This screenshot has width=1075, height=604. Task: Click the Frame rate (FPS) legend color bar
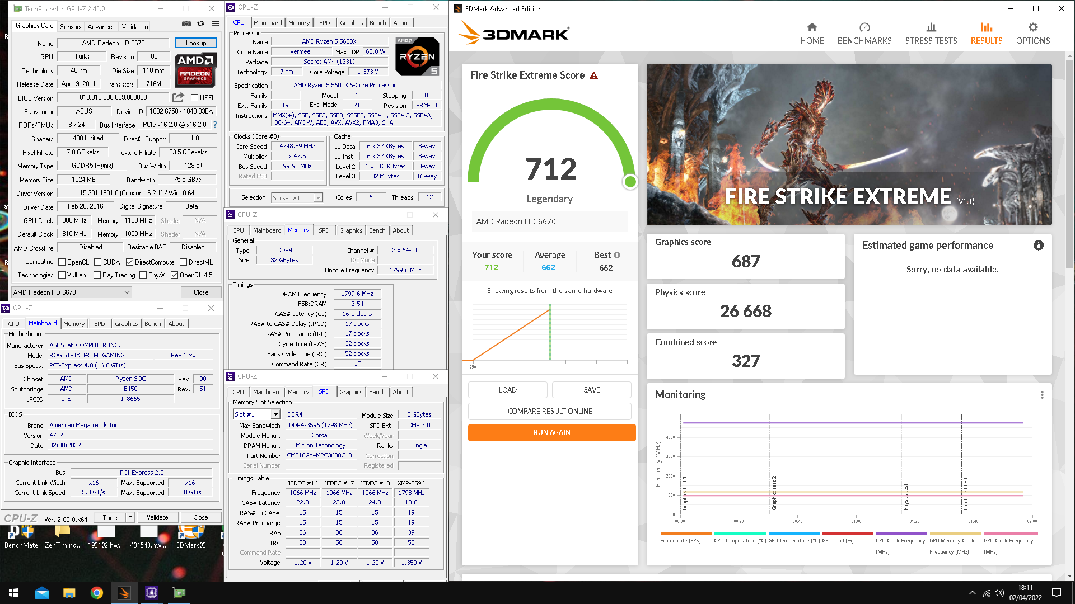coord(685,534)
